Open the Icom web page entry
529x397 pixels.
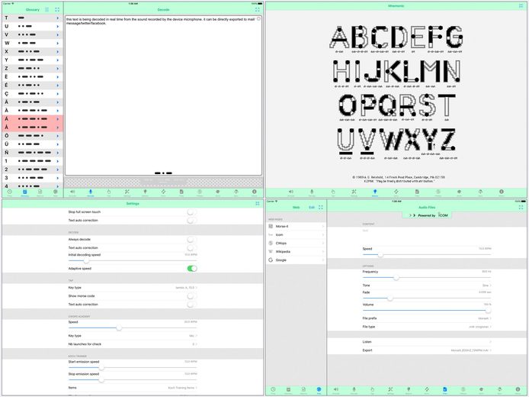point(296,234)
